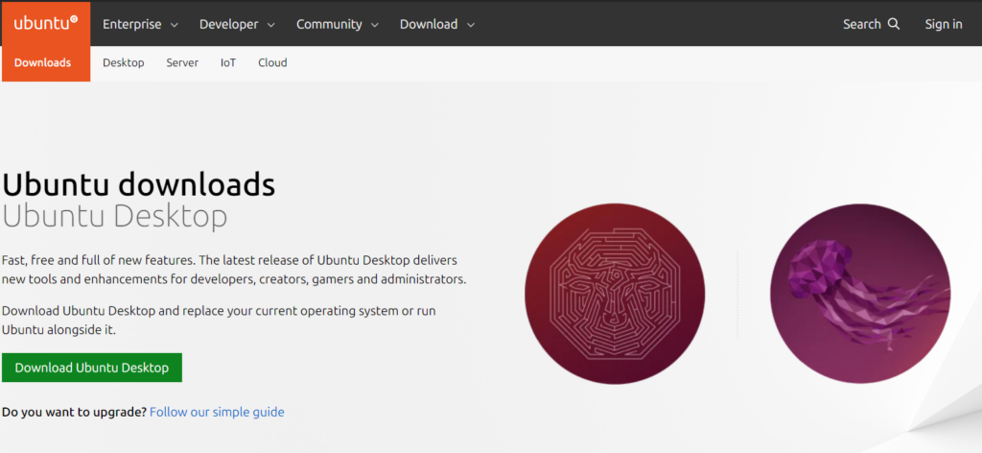982x453 pixels.
Task: Click the Ubuntu downloads heading
Action: coord(138,185)
